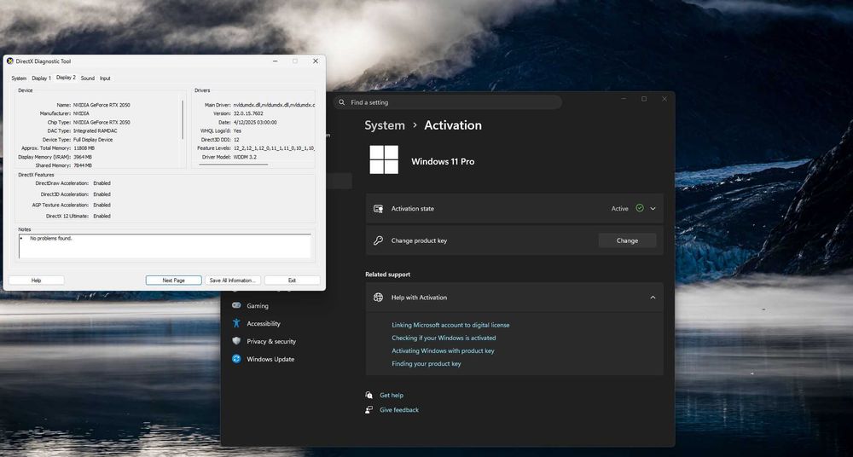
Task: Collapse the Help with Activation section
Action: 653,298
